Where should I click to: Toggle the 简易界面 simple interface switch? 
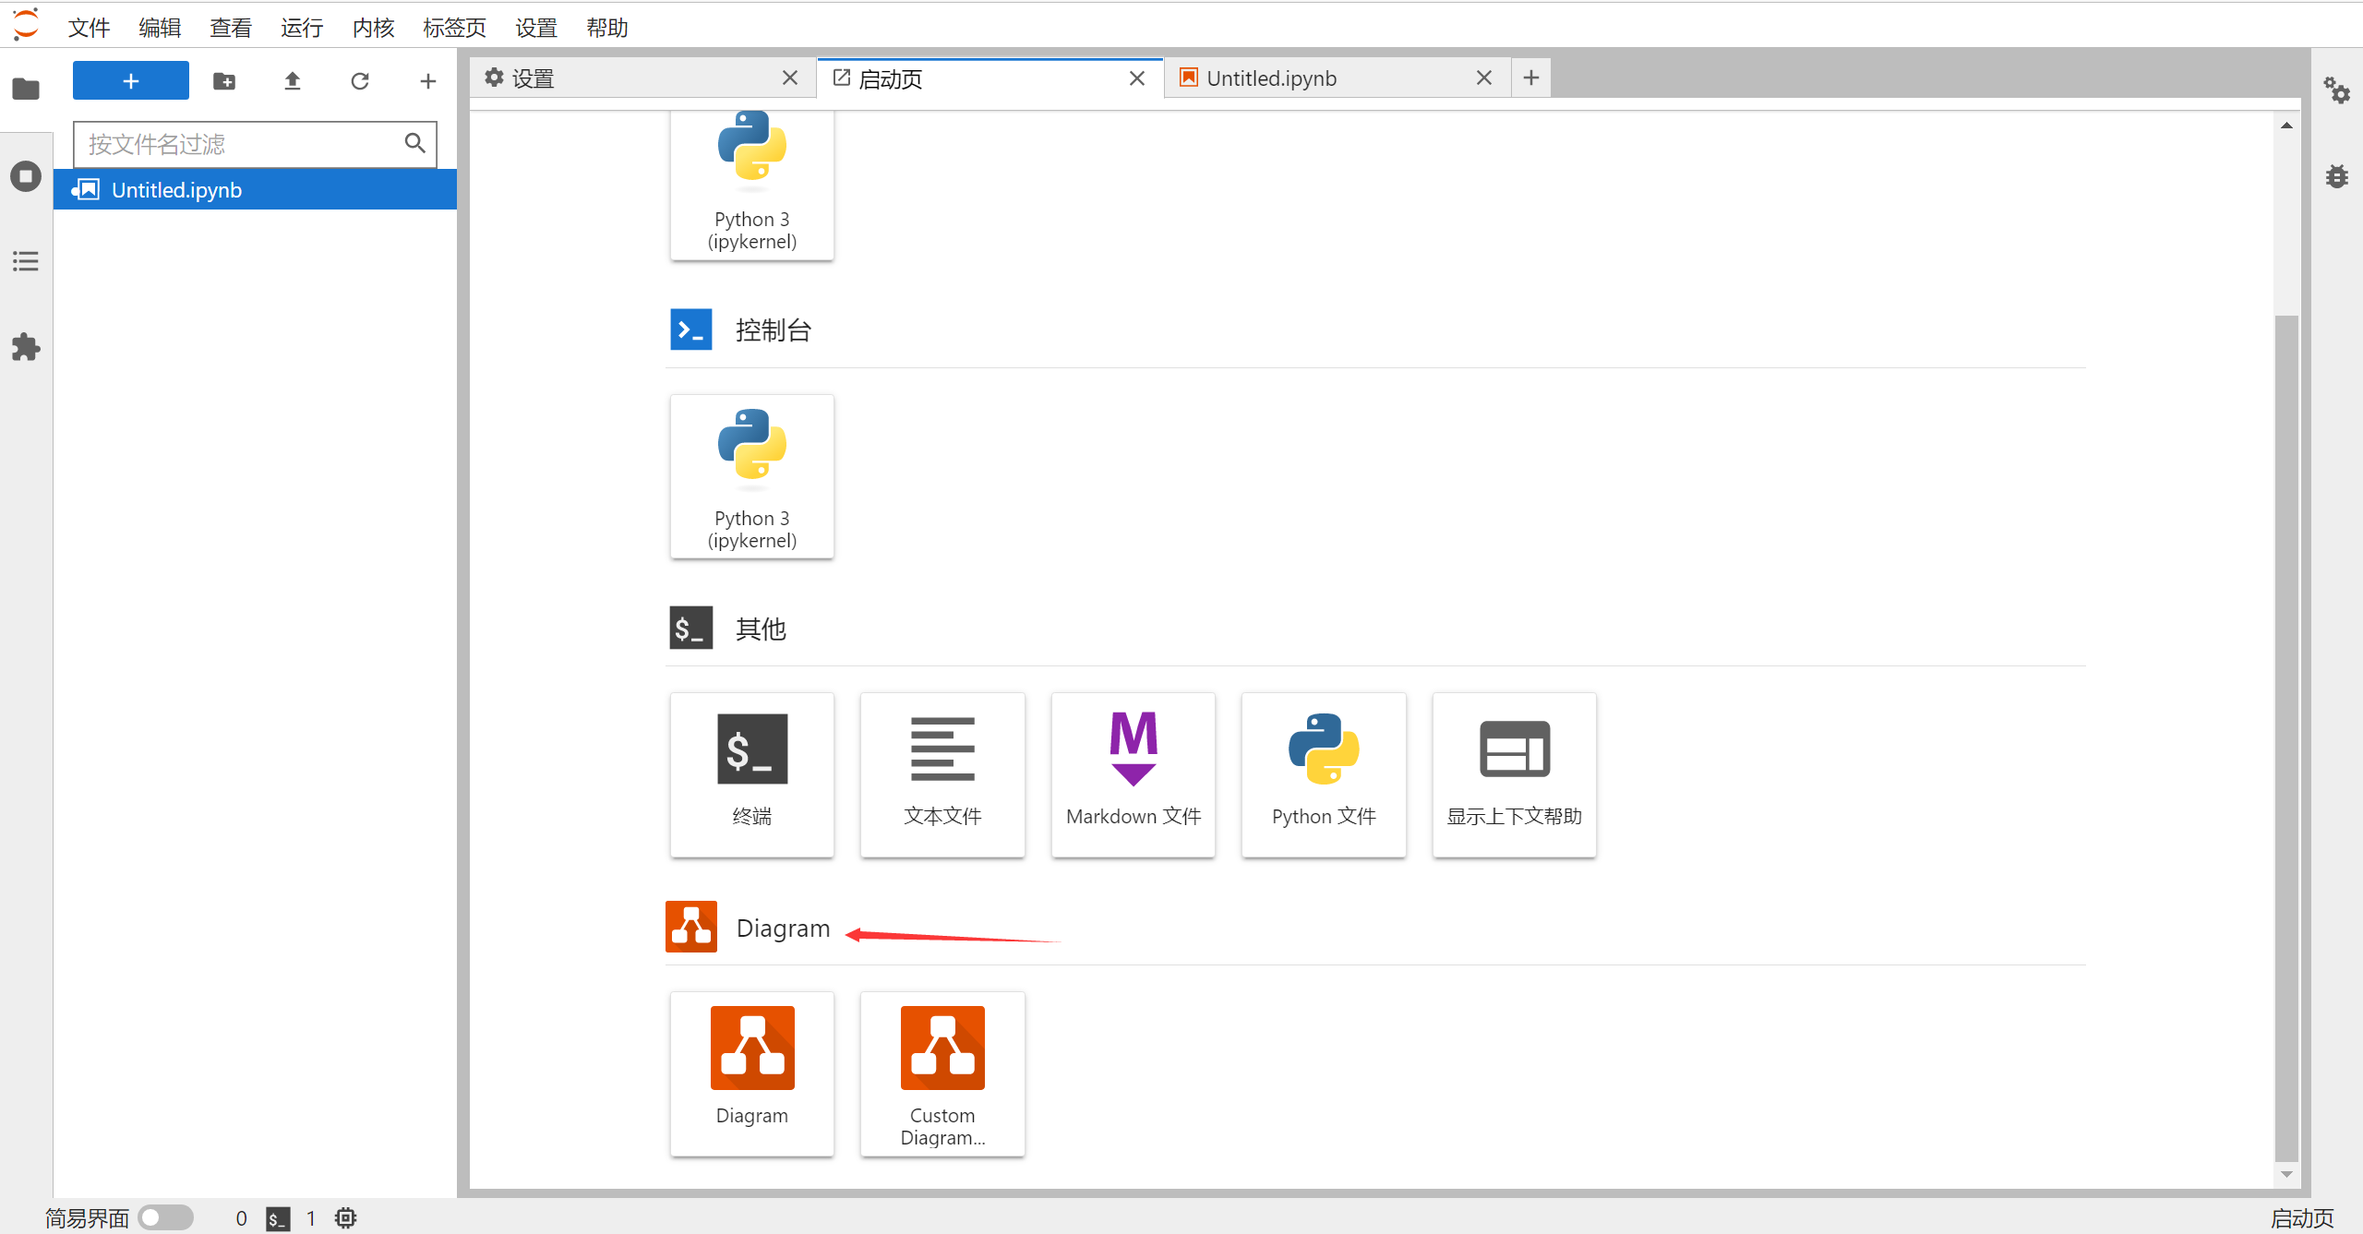click(x=165, y=1217)
